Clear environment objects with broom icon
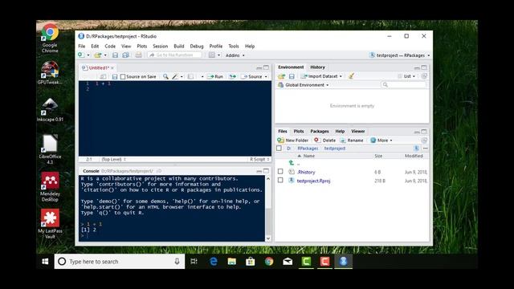 [x=351, y=76]
